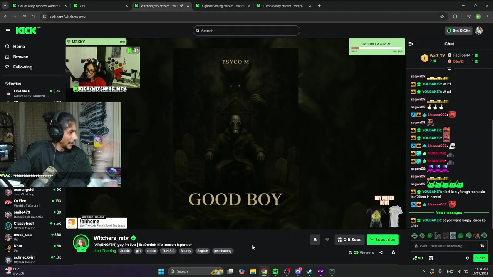
Task: Select the English tag
Action: 203,251
